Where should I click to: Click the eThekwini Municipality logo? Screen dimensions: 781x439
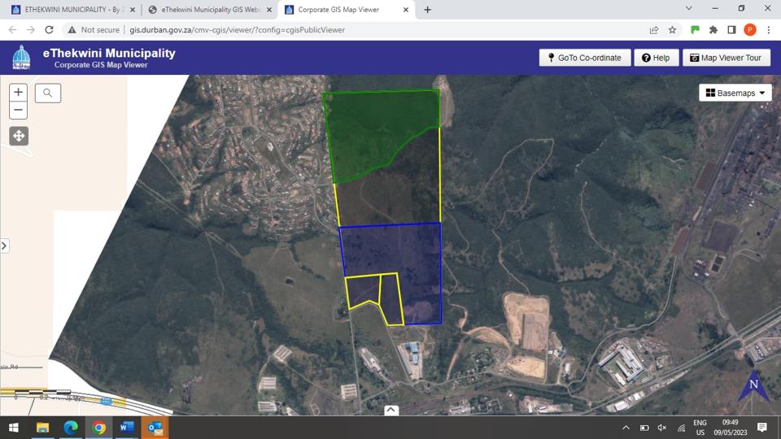[21, 57]
